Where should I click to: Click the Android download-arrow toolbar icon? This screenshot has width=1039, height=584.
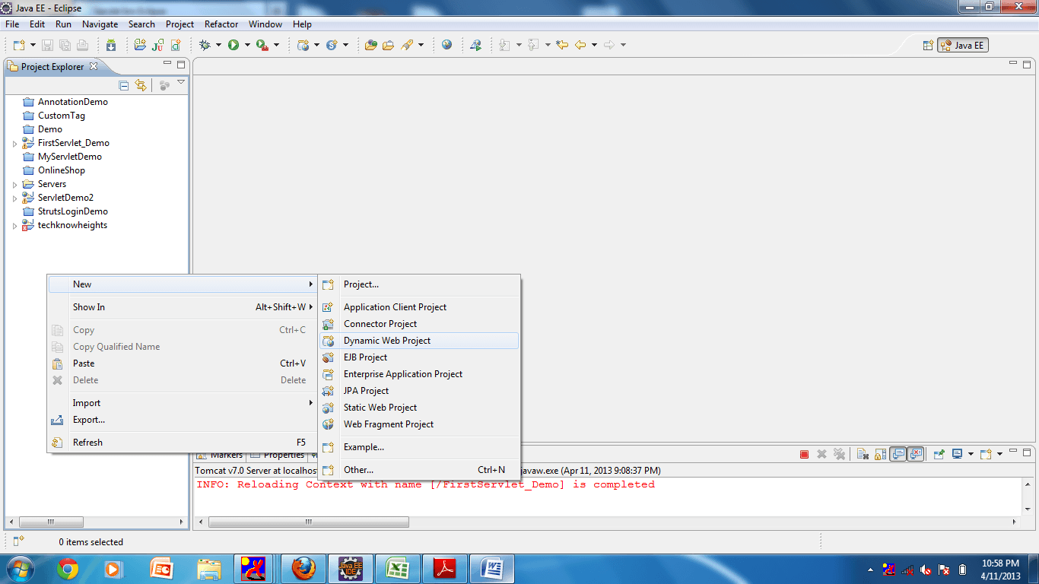[x=111, y=45]
